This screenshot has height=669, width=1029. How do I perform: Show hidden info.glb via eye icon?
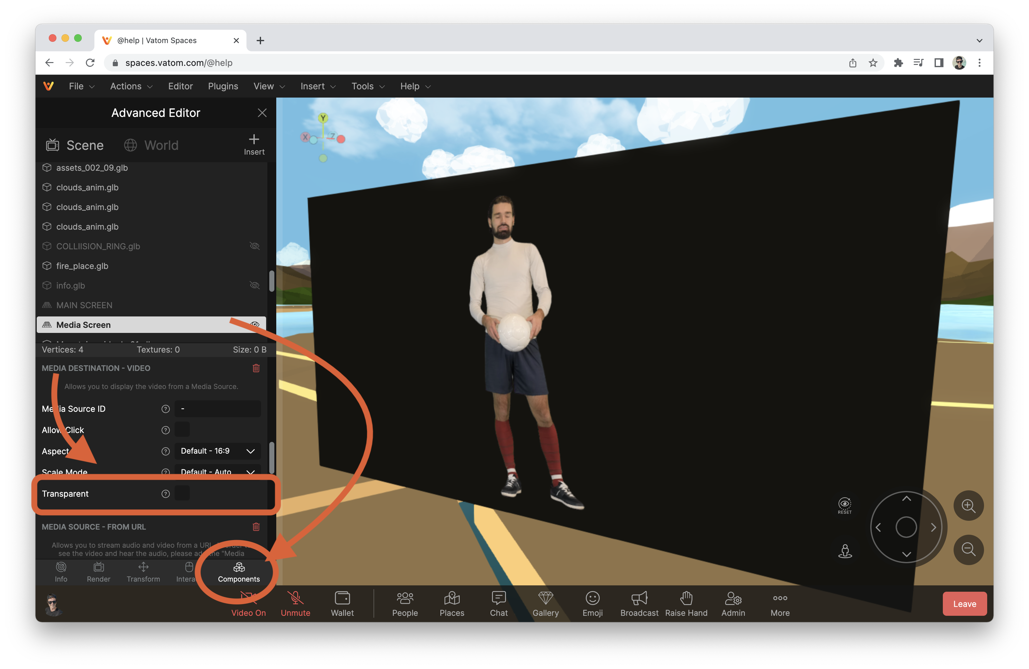click(x=255, y=286)
